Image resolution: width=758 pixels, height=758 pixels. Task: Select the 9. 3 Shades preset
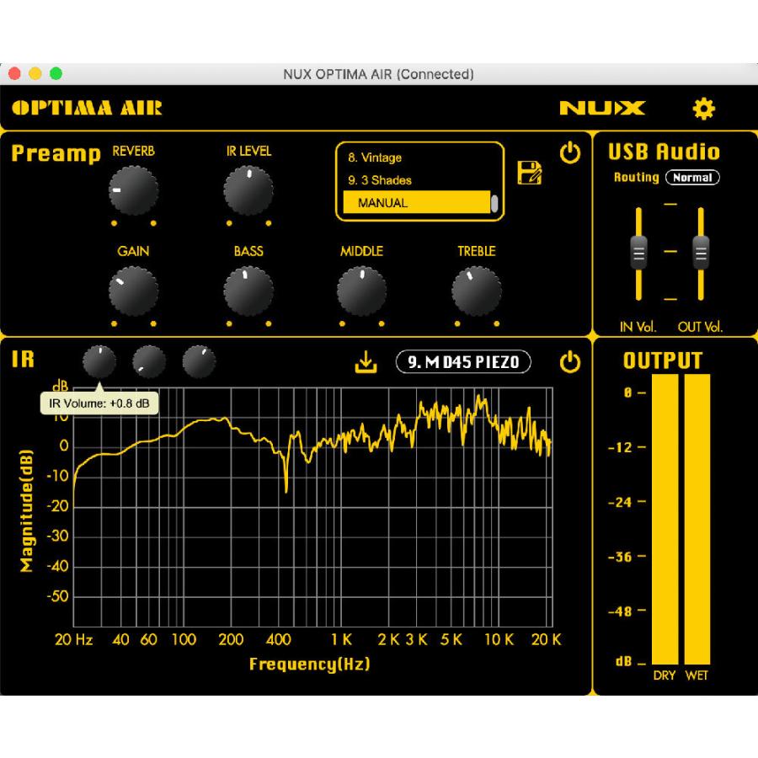(x=380, y=180)
